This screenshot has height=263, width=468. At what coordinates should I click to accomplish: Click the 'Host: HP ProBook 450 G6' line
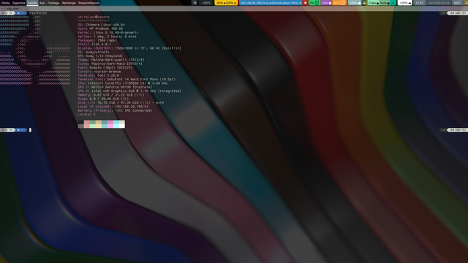[x=100, y=28]
